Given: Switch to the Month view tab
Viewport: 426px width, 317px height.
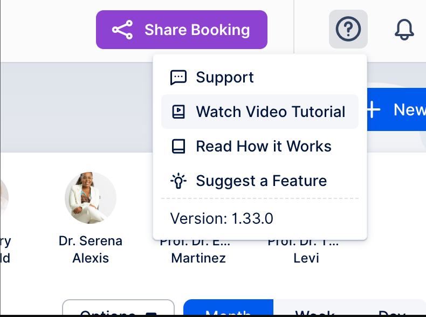Looking at the screenshot, I should [x=228, y=308].
